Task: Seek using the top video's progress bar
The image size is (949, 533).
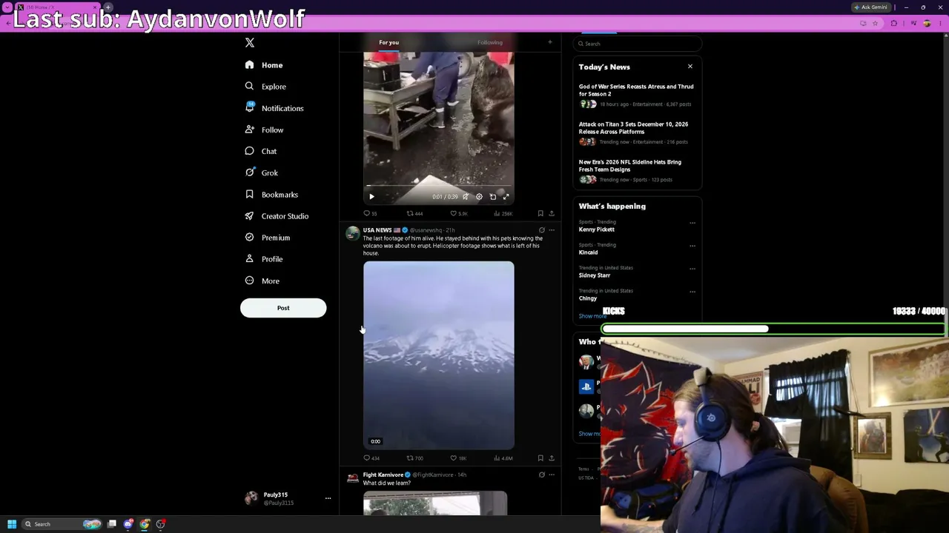Action: tap(438, 186)
